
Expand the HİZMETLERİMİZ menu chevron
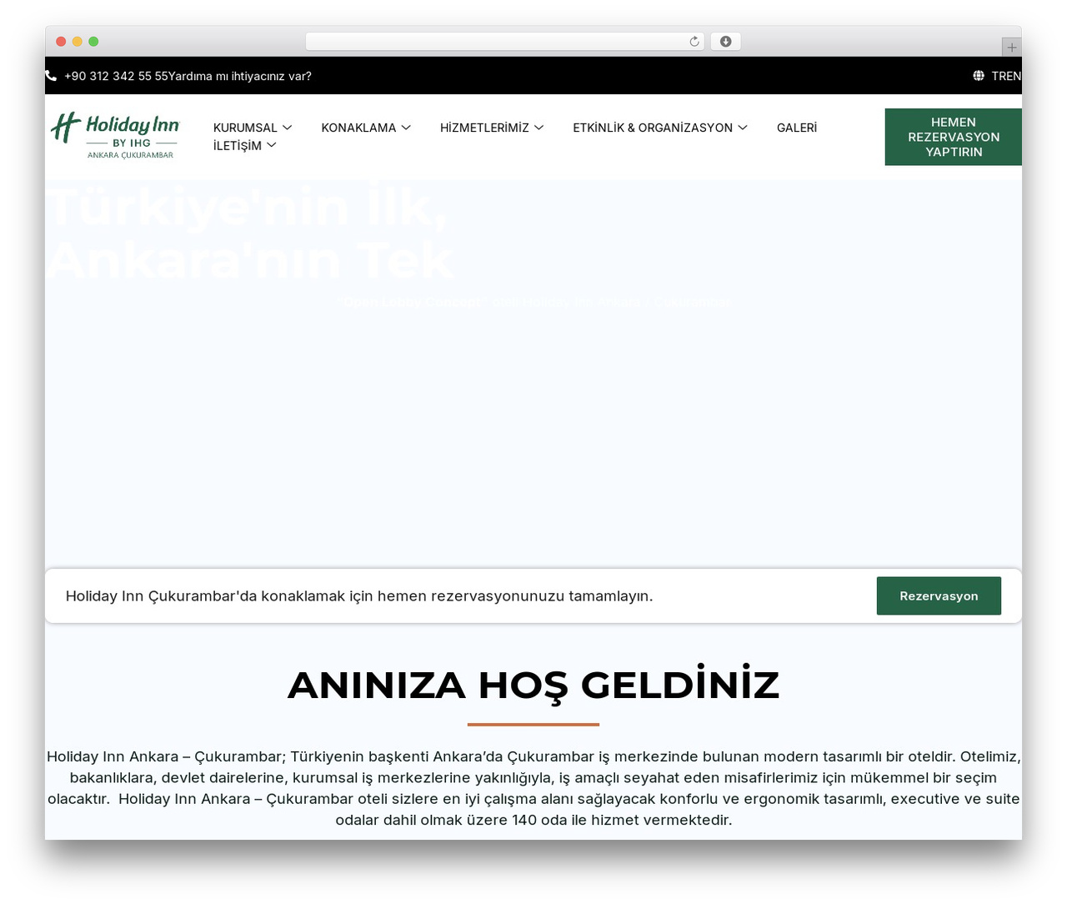tap(539, 128)
